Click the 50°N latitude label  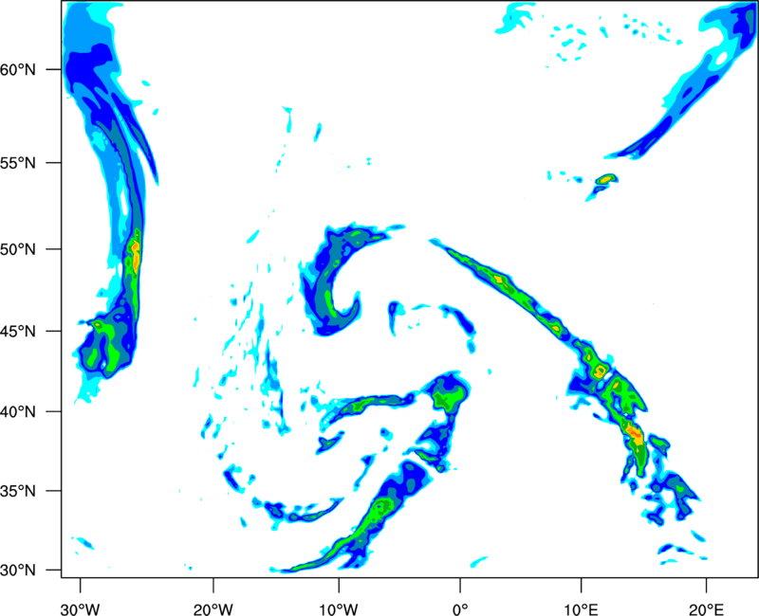click(18, 249)
